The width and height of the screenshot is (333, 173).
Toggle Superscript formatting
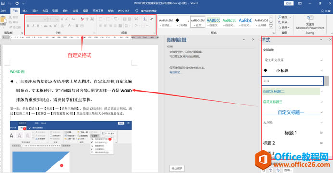click(55, 26)
